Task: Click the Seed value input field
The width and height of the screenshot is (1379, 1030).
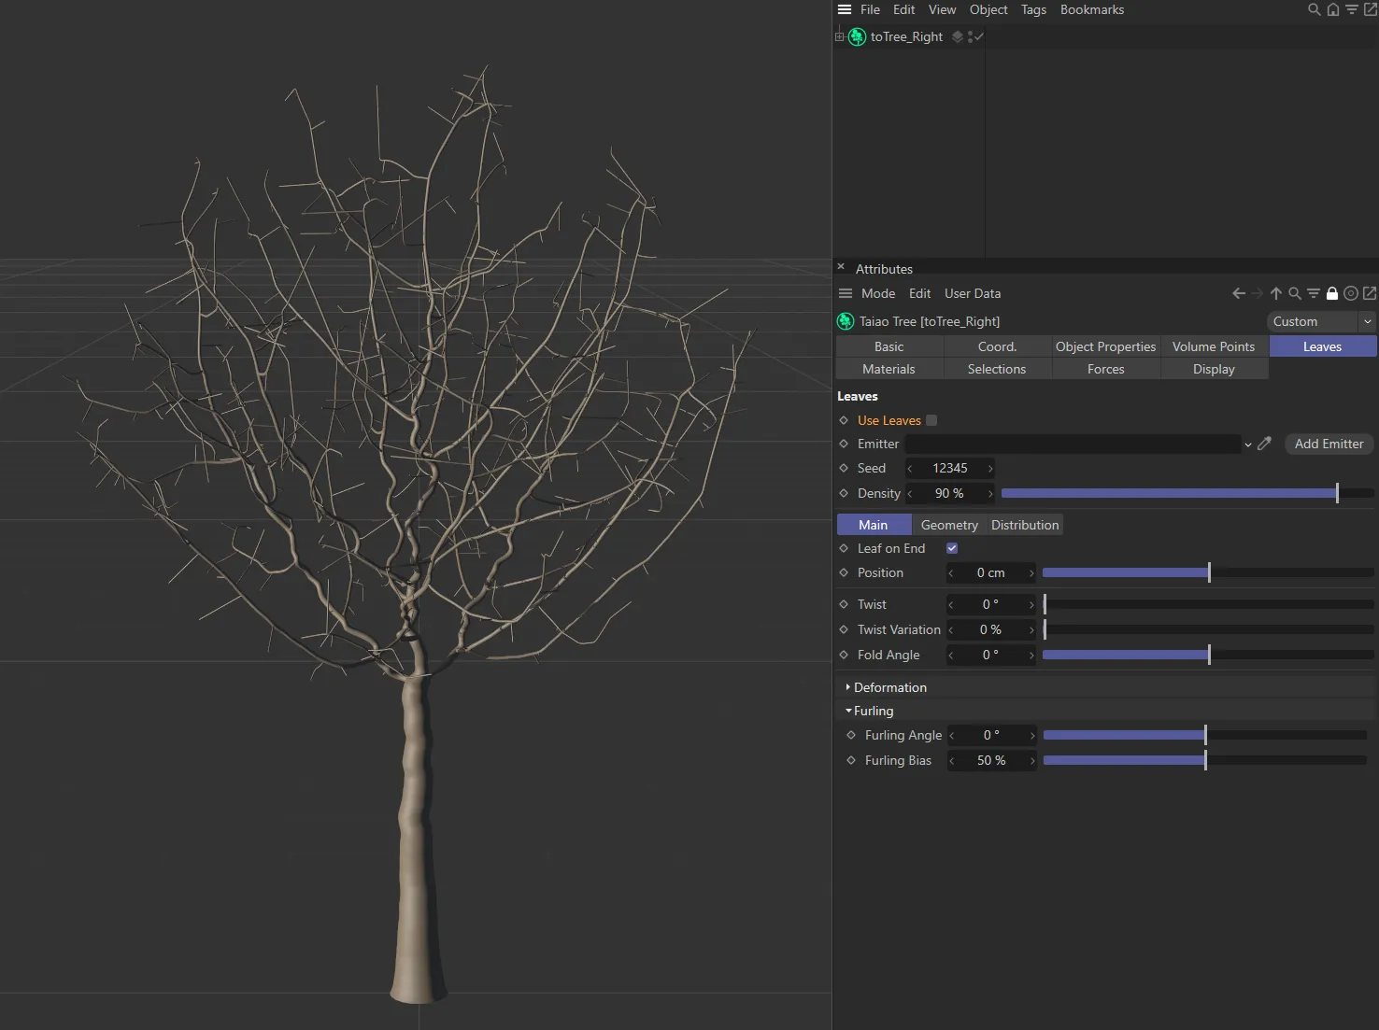Action: (x=949, y=468)
